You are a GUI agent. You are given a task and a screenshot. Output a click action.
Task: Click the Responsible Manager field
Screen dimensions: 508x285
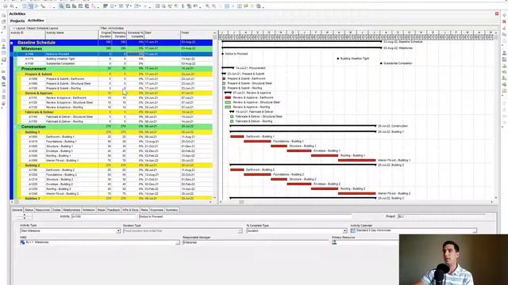(x=256, y=242)
